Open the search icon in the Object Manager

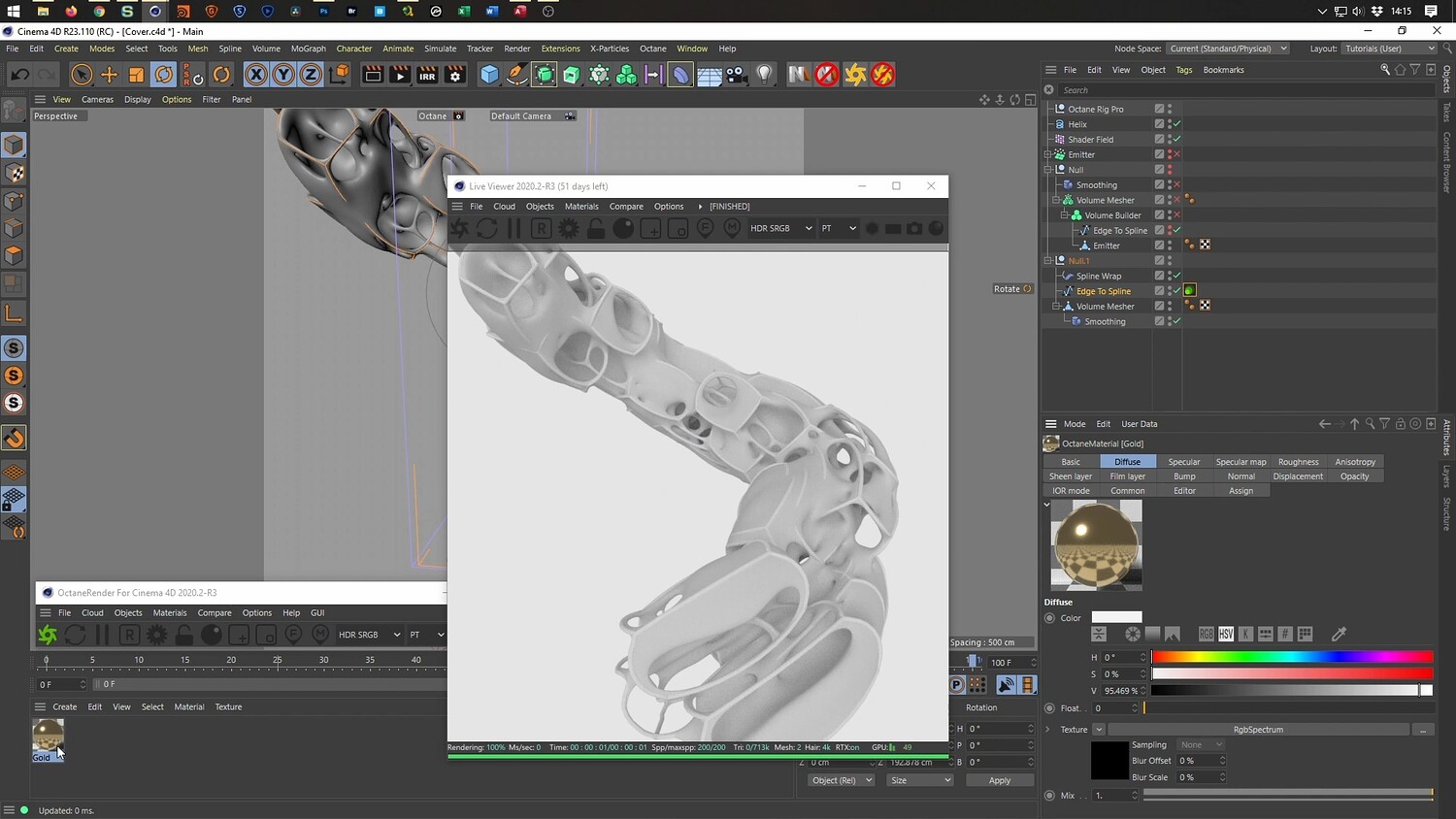[1384, 70]
